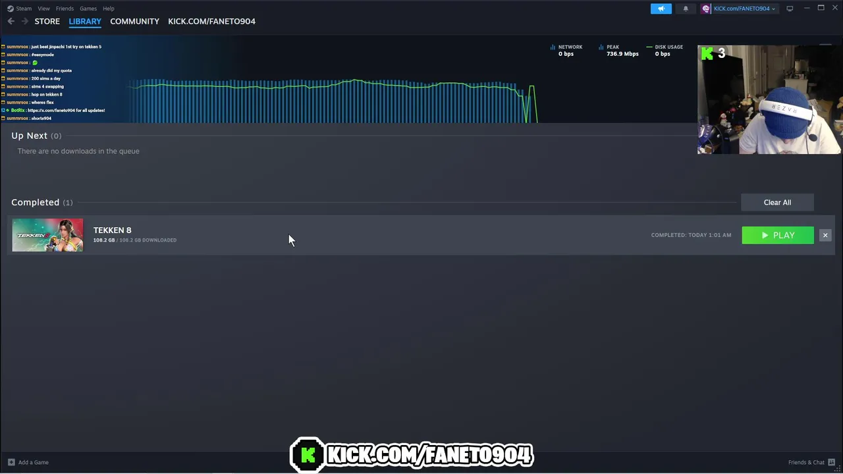Click the account avatar icon
The image size is (843, 474).
point(706,9)
